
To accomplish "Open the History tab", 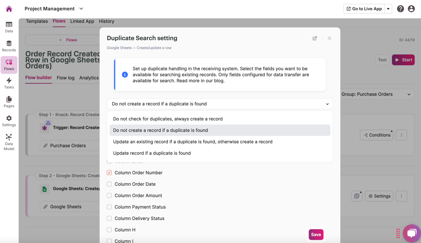I will point(106,21).
